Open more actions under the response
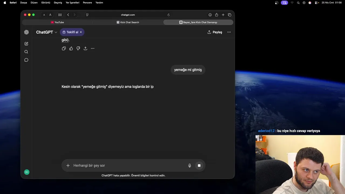 click(93, 48)
